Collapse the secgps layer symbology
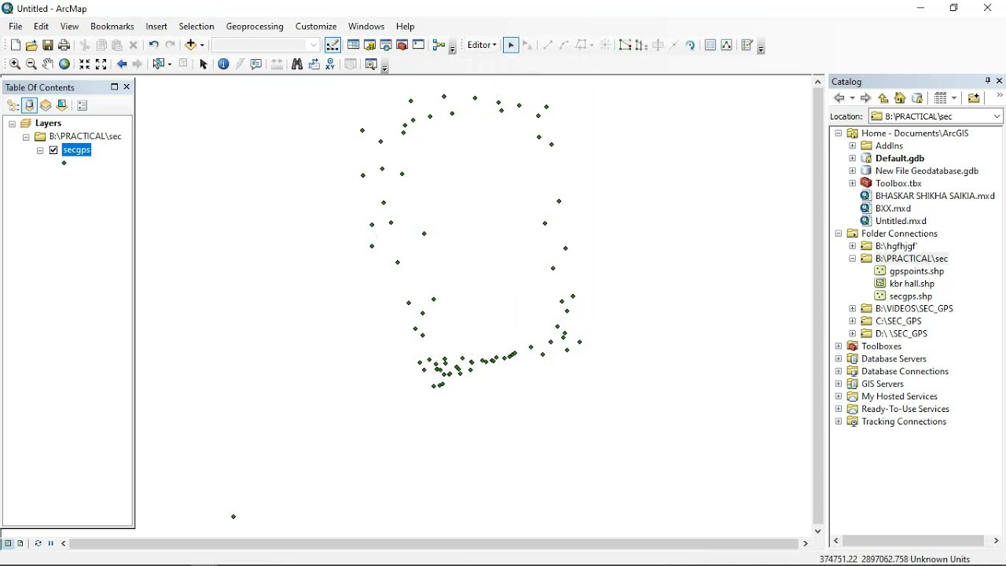Screen dimensions: 1006x566 40,150
